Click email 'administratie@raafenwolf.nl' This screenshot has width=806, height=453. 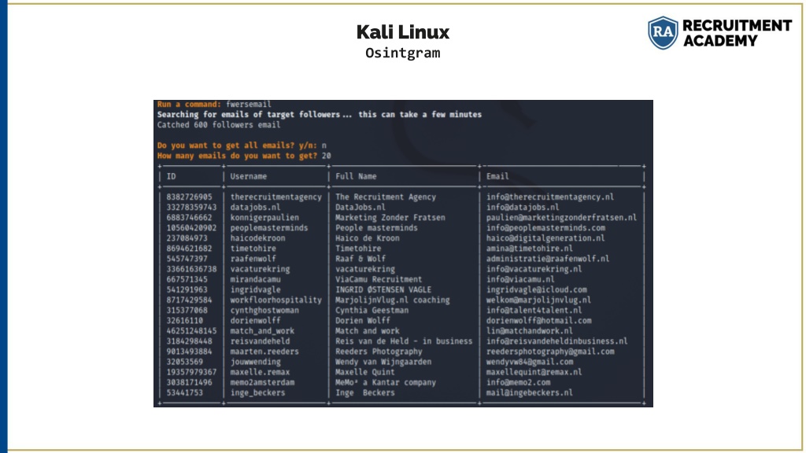point(548,258)
